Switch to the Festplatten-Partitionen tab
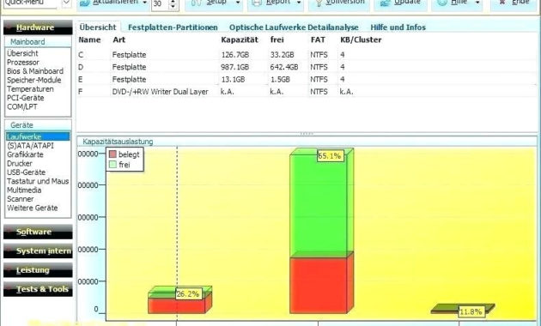Image resolution: width=541 pixels, height=326 pixels. coord(173,27)
